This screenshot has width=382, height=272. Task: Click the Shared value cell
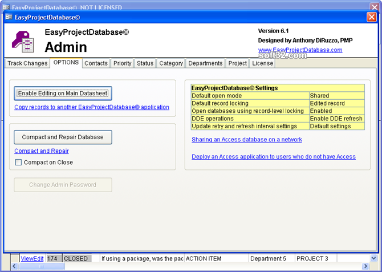pos(337,96)
